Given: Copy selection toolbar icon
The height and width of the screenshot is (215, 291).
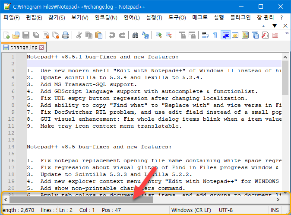Looking at the screenshot, I should [x=89, y=35].
